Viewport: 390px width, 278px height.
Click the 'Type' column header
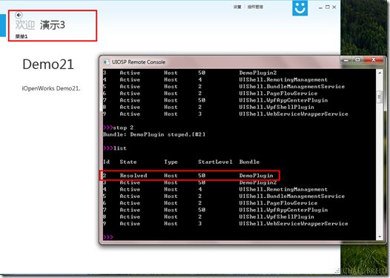point(171,162)
